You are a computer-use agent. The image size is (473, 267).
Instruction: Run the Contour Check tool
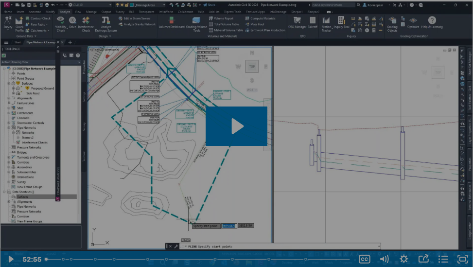coord(38,18)
